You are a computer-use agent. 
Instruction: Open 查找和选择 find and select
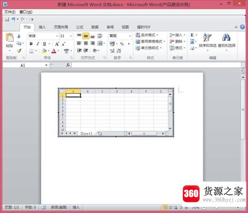(227, 42)
